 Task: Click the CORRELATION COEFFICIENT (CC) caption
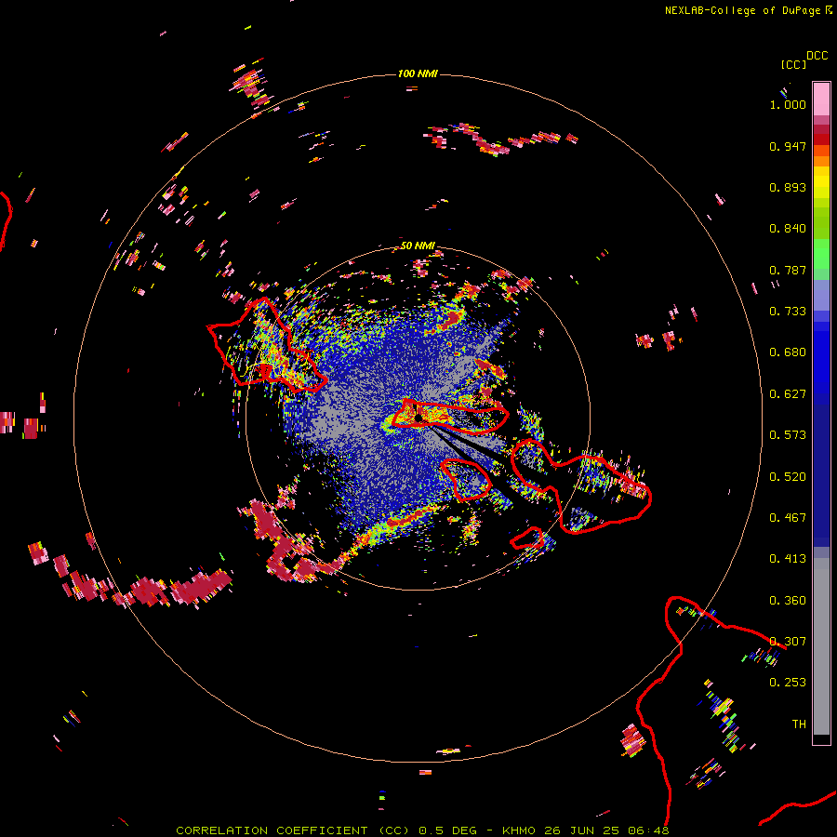293,830
